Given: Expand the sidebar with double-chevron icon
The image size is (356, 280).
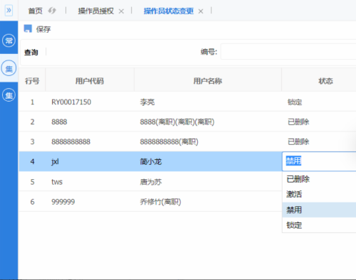Looking at the screenshot, I should pos(9,11).
